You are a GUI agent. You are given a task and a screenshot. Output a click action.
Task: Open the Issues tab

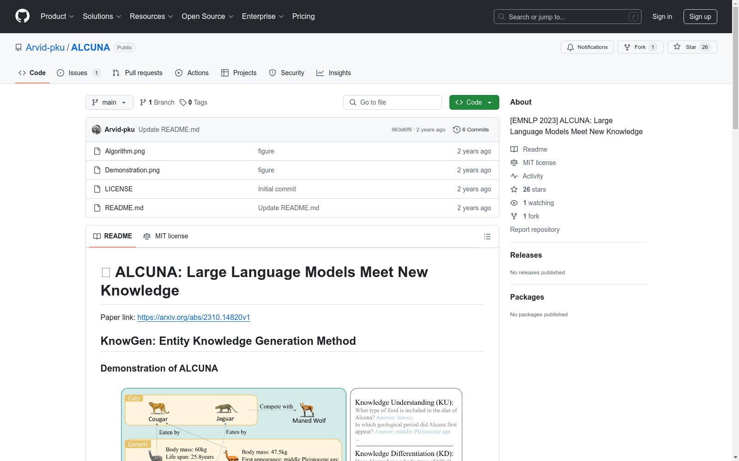coord(79,73)
